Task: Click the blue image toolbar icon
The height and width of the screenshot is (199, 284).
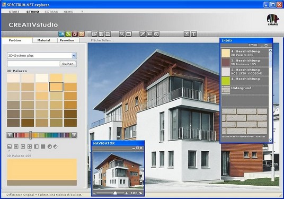Action: tap(61, 34)
